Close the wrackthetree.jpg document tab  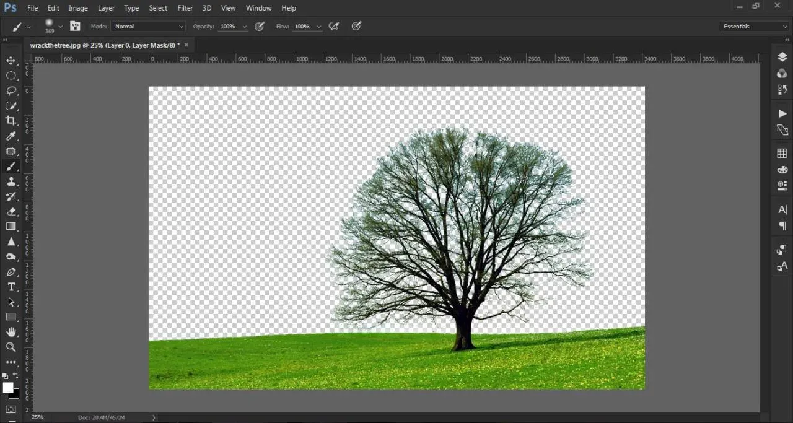[x=186, y=45]
